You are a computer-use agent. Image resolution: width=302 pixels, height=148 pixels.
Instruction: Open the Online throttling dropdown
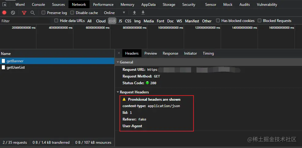[x=115, y=13]
